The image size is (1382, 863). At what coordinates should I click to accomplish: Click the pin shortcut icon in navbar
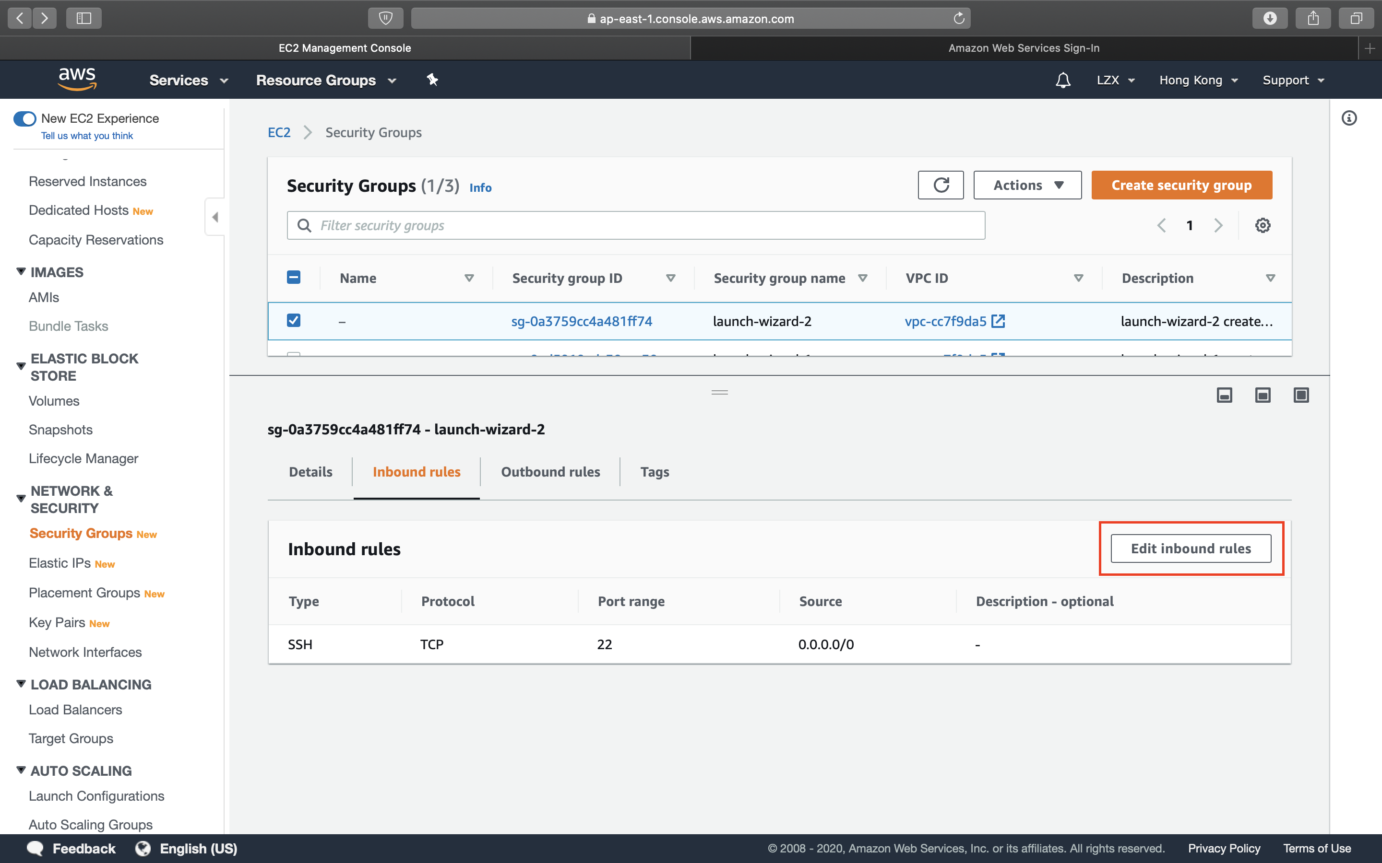(x=432, y=80)
